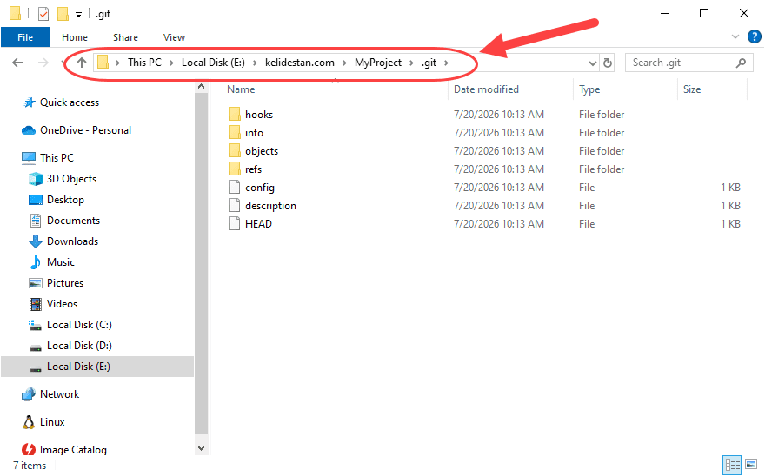The image size is (765, 476).
Task: Go forward using the Forward arrow
Action: tap(43, 63)
